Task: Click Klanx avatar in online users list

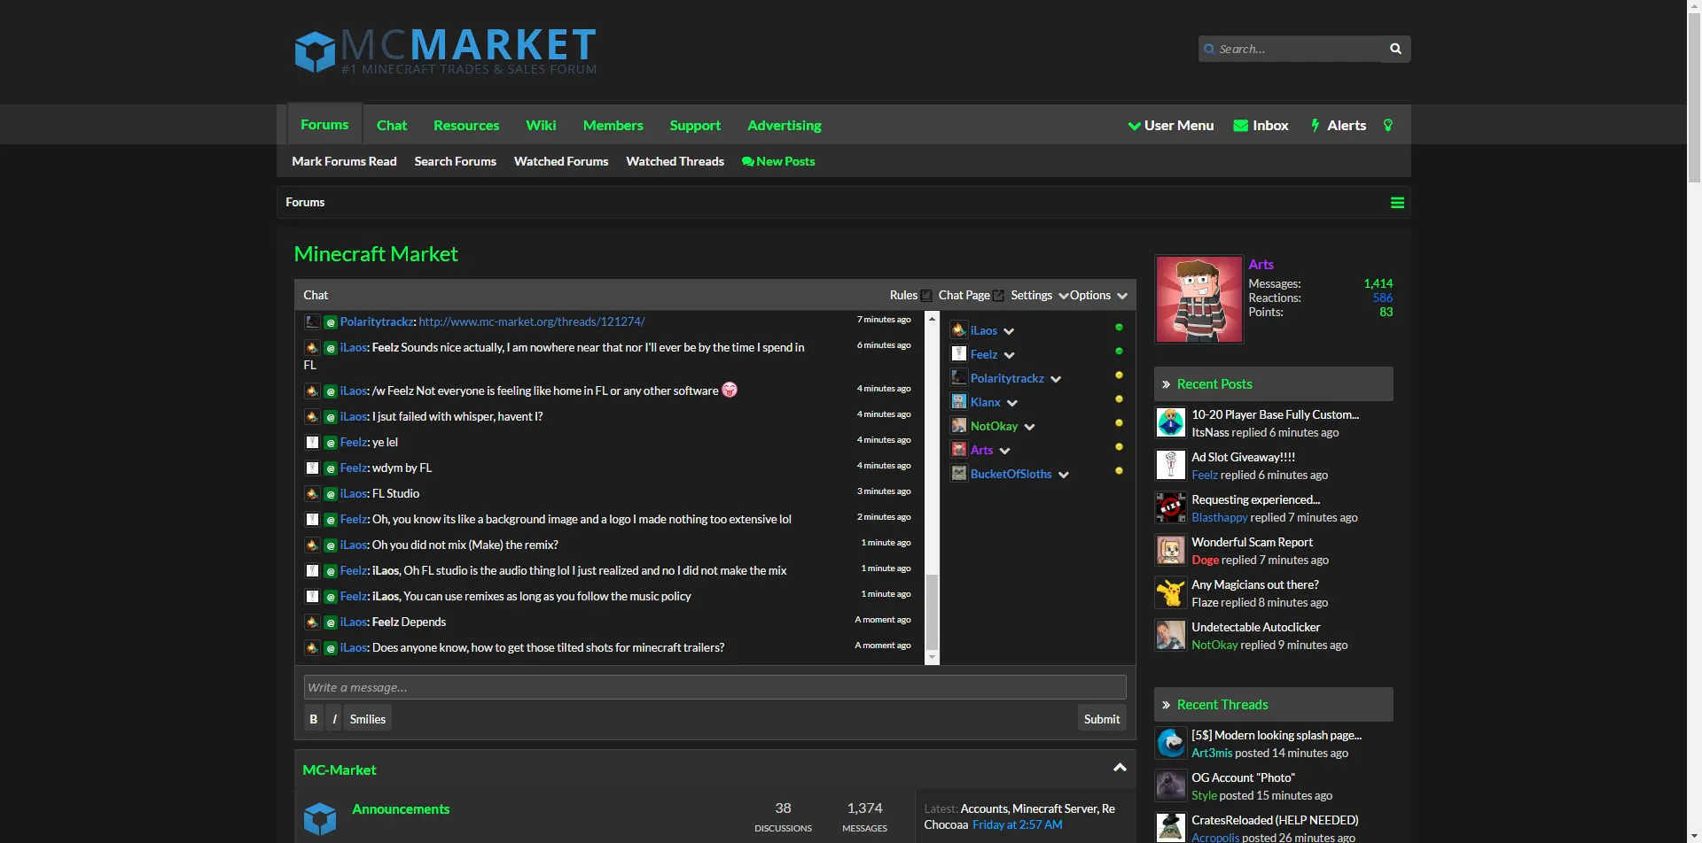Action: coord(958,402)
